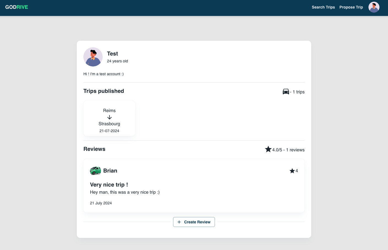Click the Very nice trip ! review title
This screenshot has height=250, width=388.
(109, 185)
